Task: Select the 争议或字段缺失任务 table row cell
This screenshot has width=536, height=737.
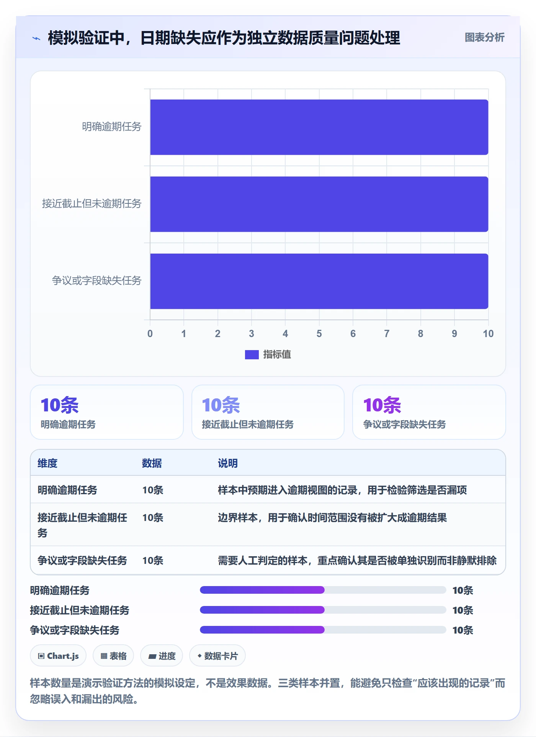Action: pyautogui.click(x=82, y=560)
